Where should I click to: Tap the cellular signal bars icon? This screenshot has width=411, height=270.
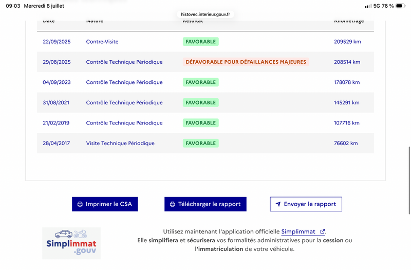pyautogui.click(x=368, y=6)
